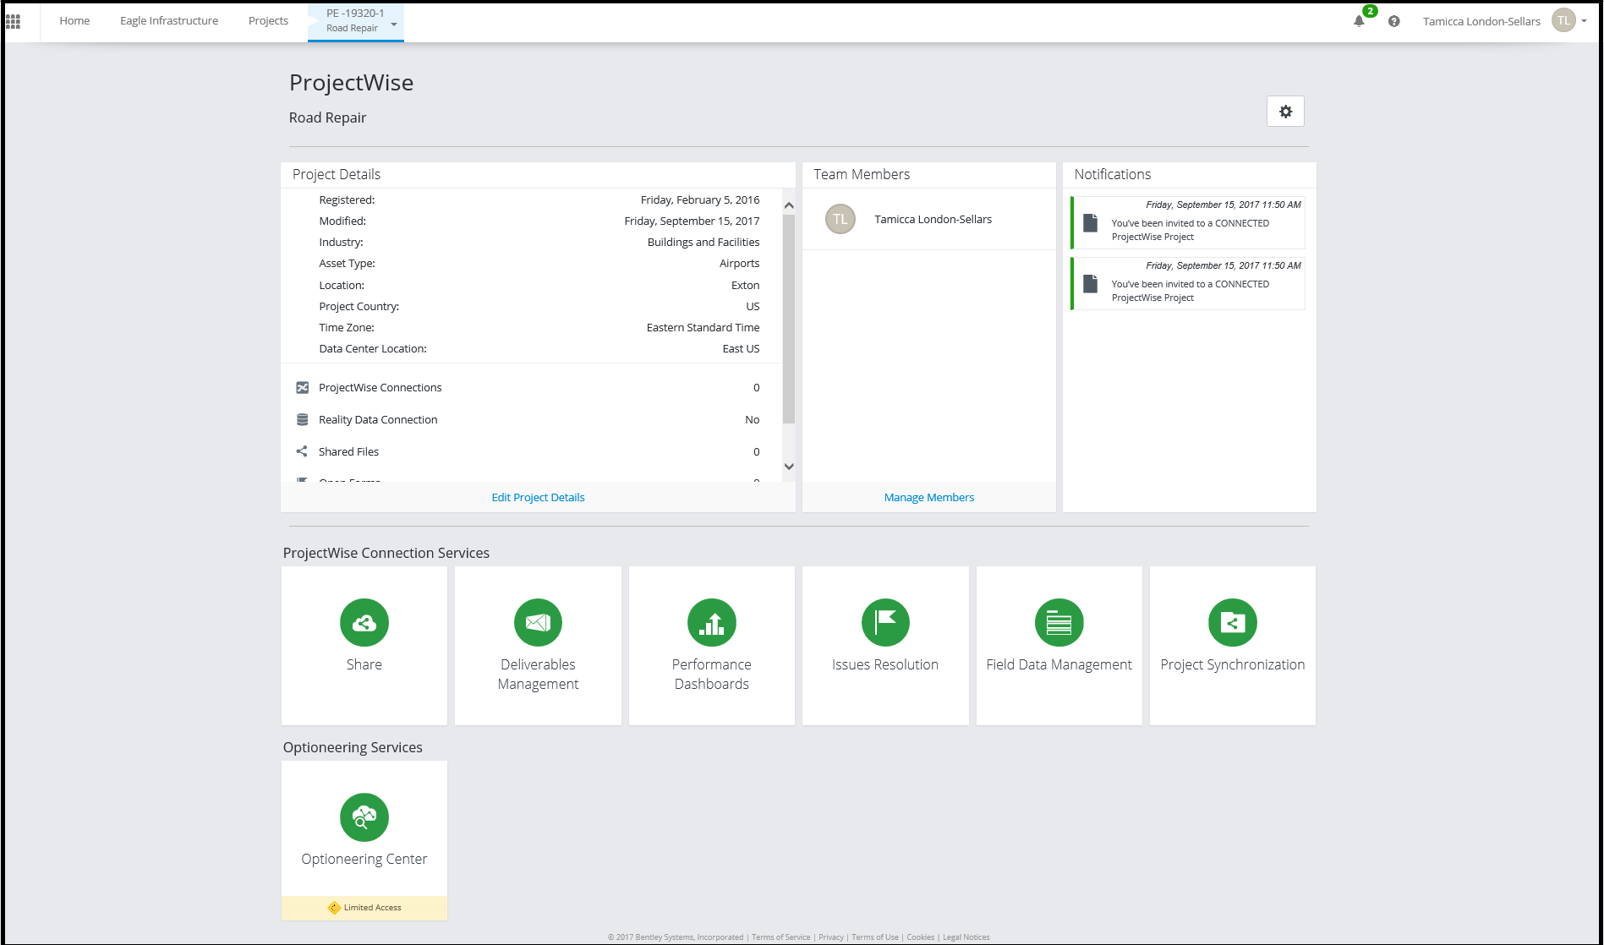Click the settings gear button
The height and width of the screenshot is (945, 1604).
(x=1285, y=112)
